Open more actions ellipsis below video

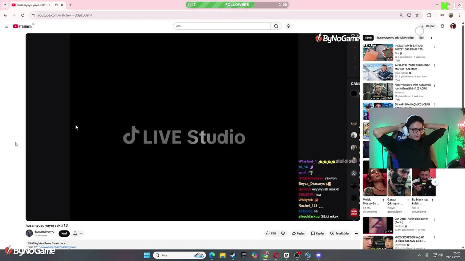[x=356, y=233]
